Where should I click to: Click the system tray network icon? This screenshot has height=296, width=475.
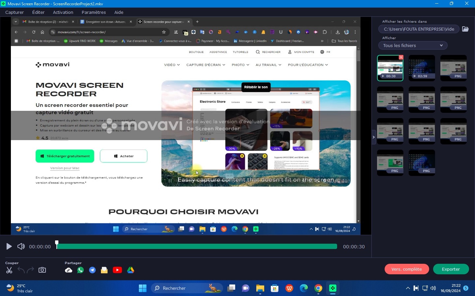425,288
